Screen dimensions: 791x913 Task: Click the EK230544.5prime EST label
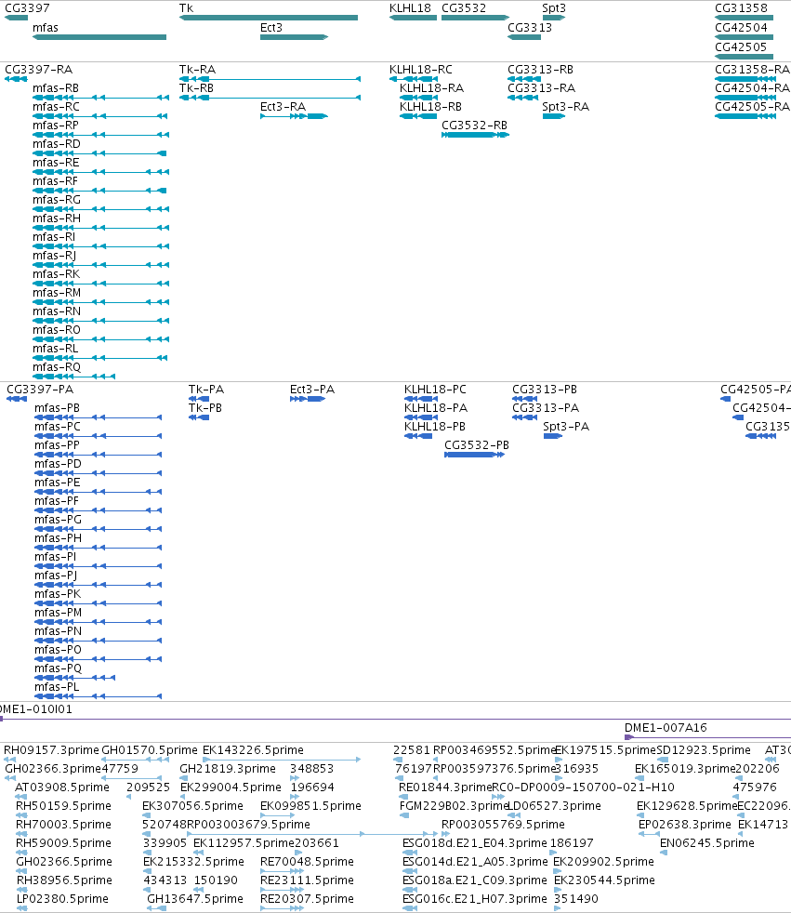(604, 880)
